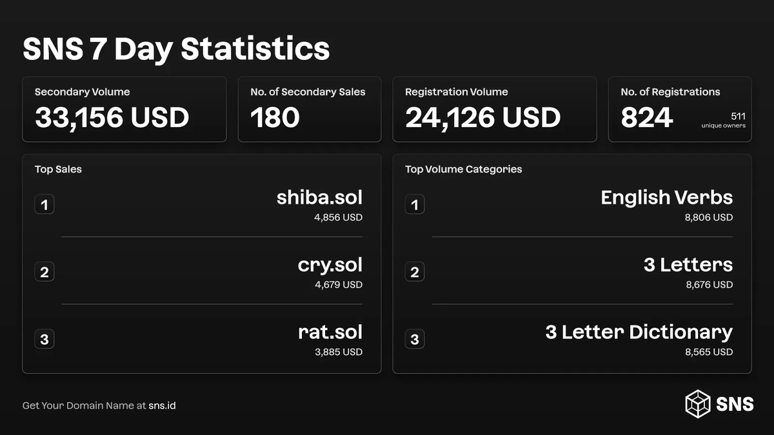This screenshot has width=774, height=435.
Task: Open the sns.id link
Action: click(x=162, y=405)
